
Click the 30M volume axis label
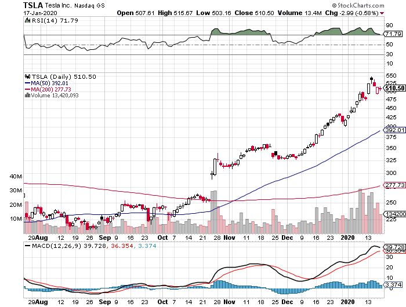(16, 191)
